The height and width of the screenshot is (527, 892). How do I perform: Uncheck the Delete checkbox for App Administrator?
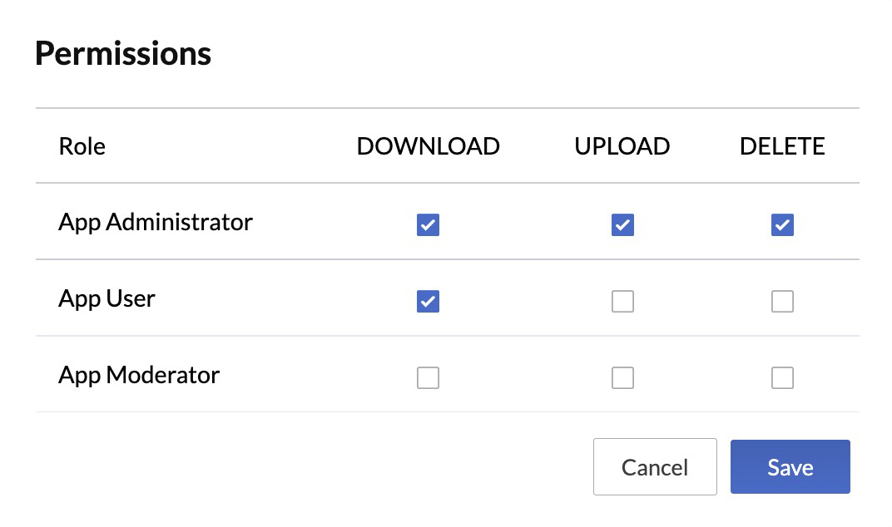click(782, 224)
